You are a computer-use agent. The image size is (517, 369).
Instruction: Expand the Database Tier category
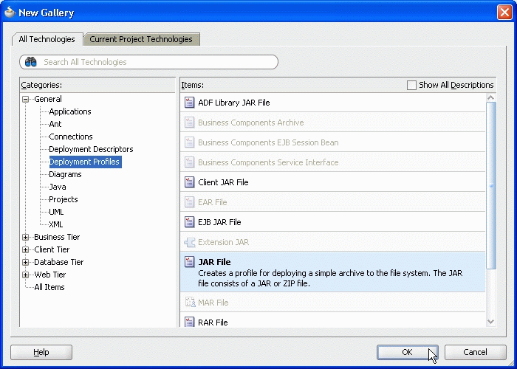click(x=26, y=262)
